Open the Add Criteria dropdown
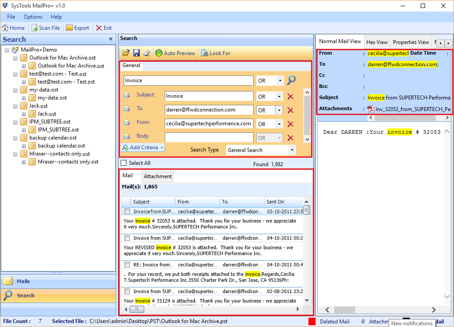454x327 pixels. coord(143,148)
